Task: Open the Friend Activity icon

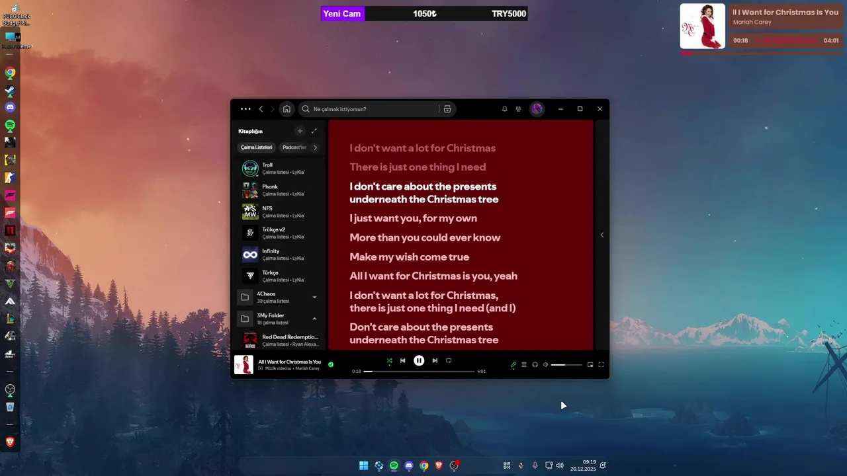Action: tap(519, 109)
